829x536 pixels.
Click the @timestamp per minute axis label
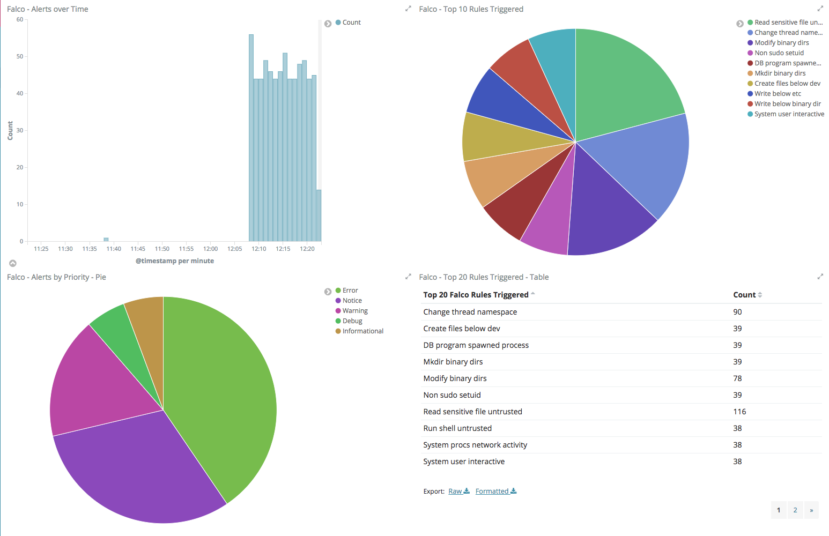coord(175,261)
